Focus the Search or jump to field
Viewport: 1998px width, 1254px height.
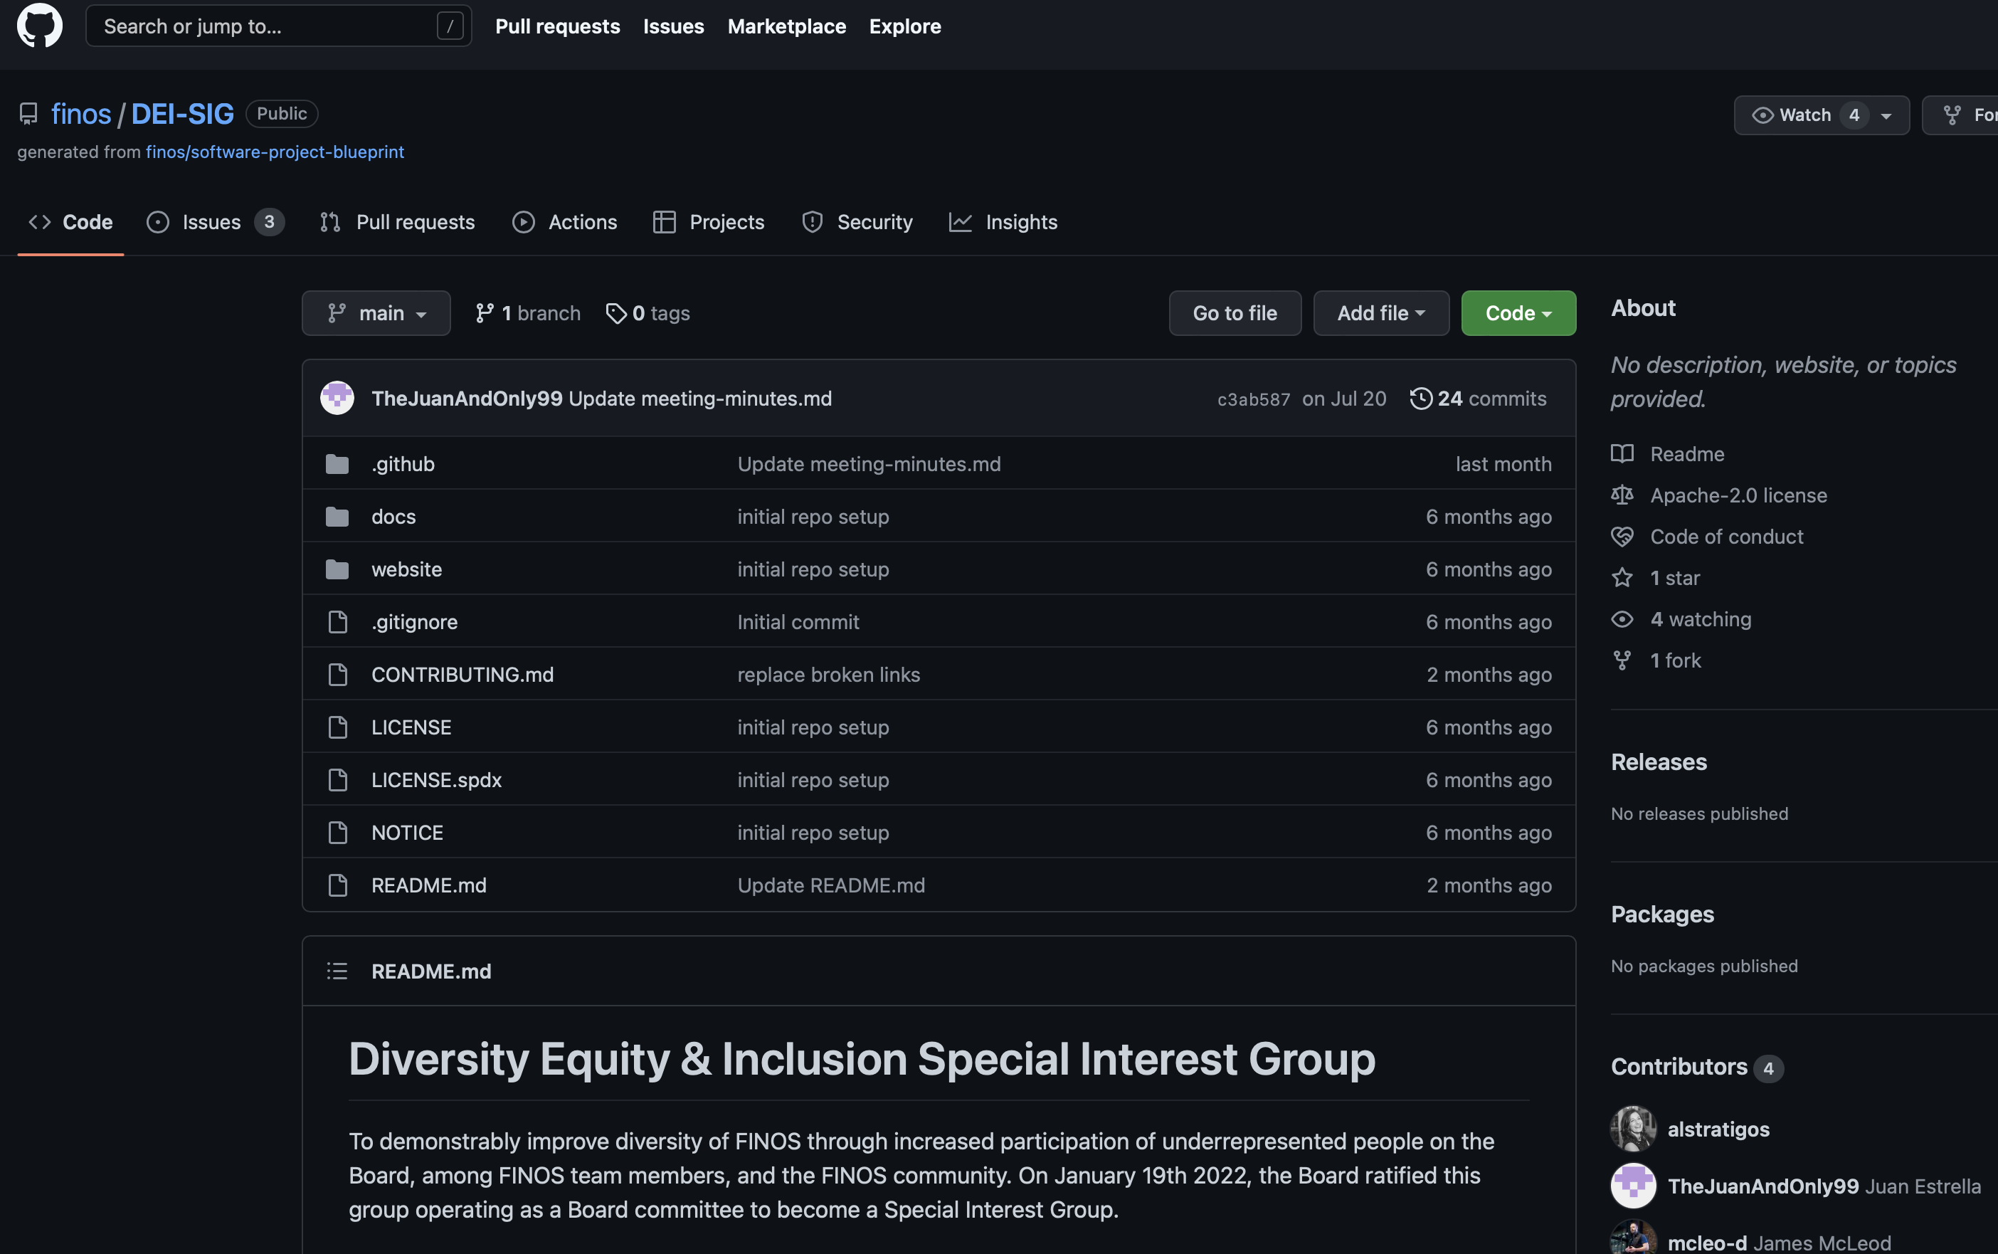coord(278,26)
